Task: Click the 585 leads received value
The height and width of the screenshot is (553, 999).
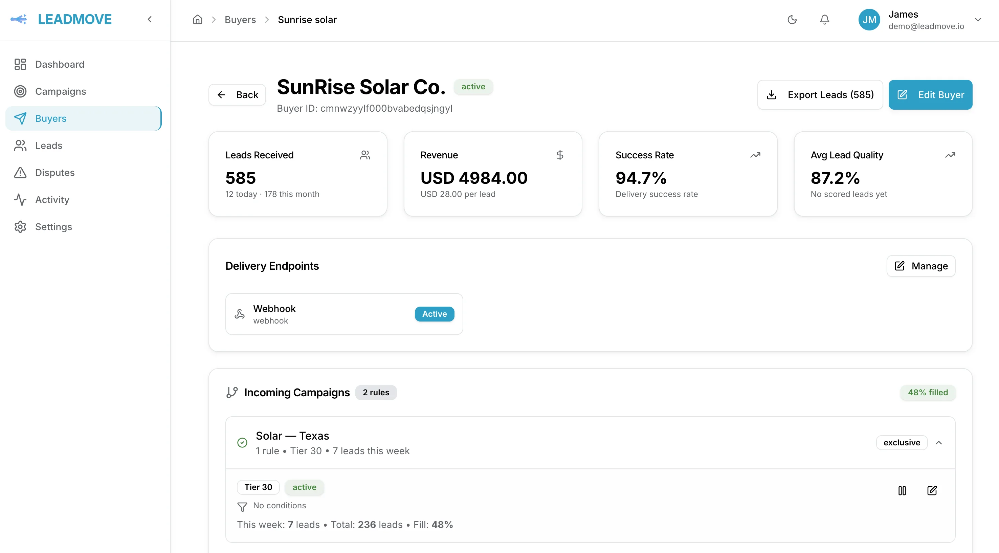Action: pos(240,178)
